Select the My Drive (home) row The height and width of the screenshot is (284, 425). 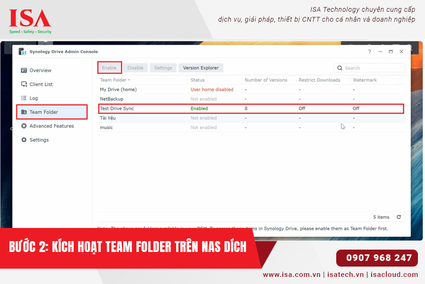coord(251,89)
